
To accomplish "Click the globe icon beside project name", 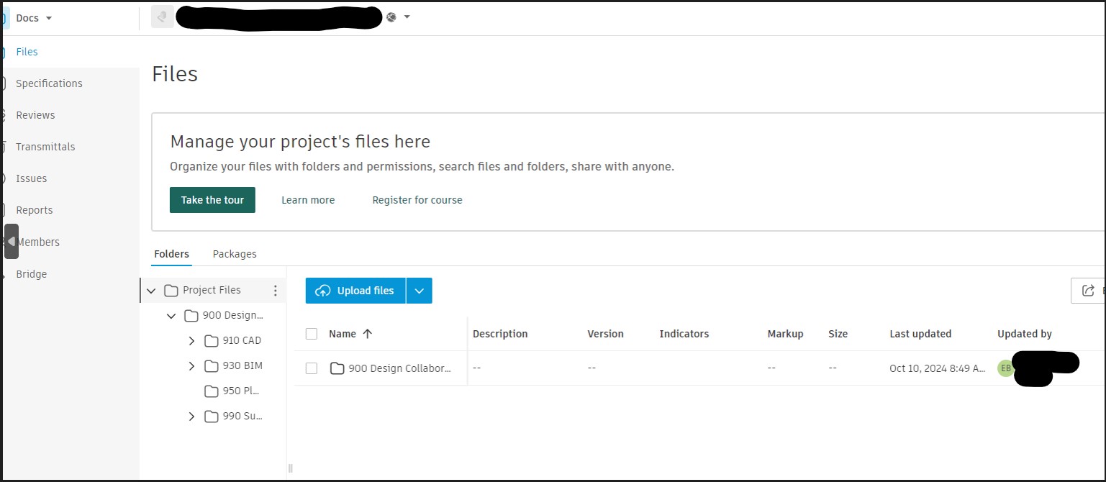I will (x=391, y=17).
